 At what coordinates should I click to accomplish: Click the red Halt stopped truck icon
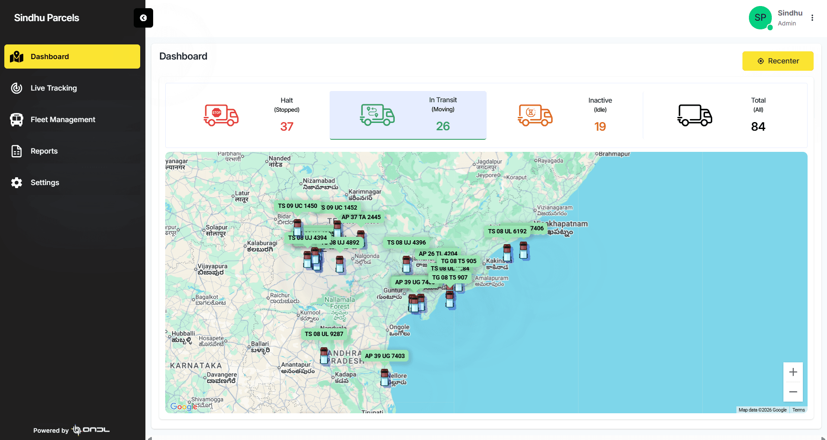click(x=221, y=115)
